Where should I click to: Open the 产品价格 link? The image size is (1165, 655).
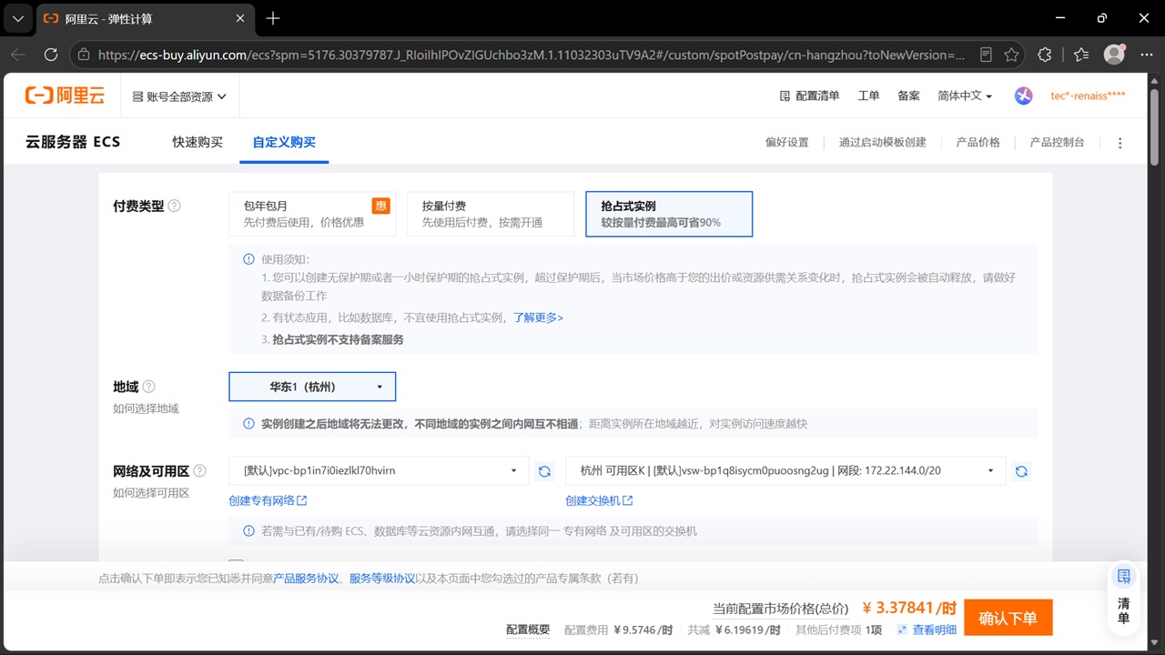(978, 142)
